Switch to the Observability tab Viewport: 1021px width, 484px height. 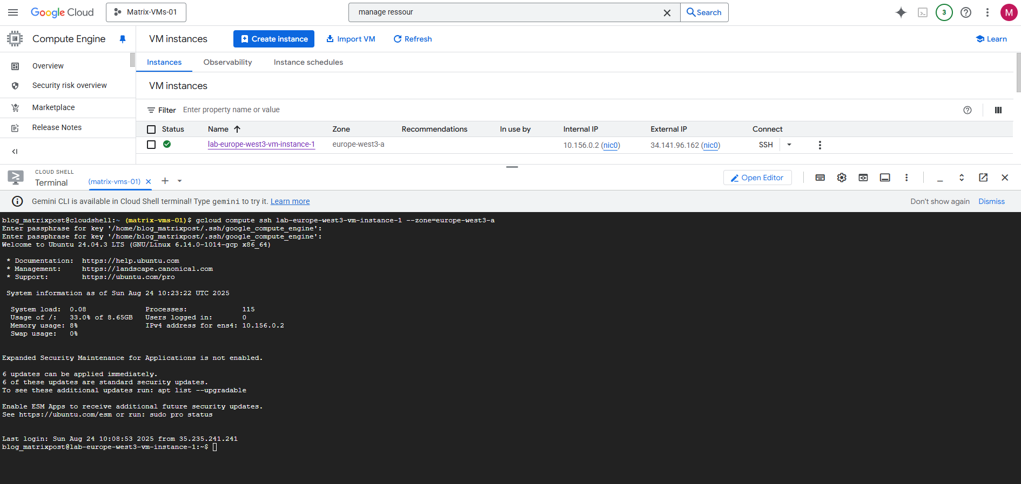[227, 62]
